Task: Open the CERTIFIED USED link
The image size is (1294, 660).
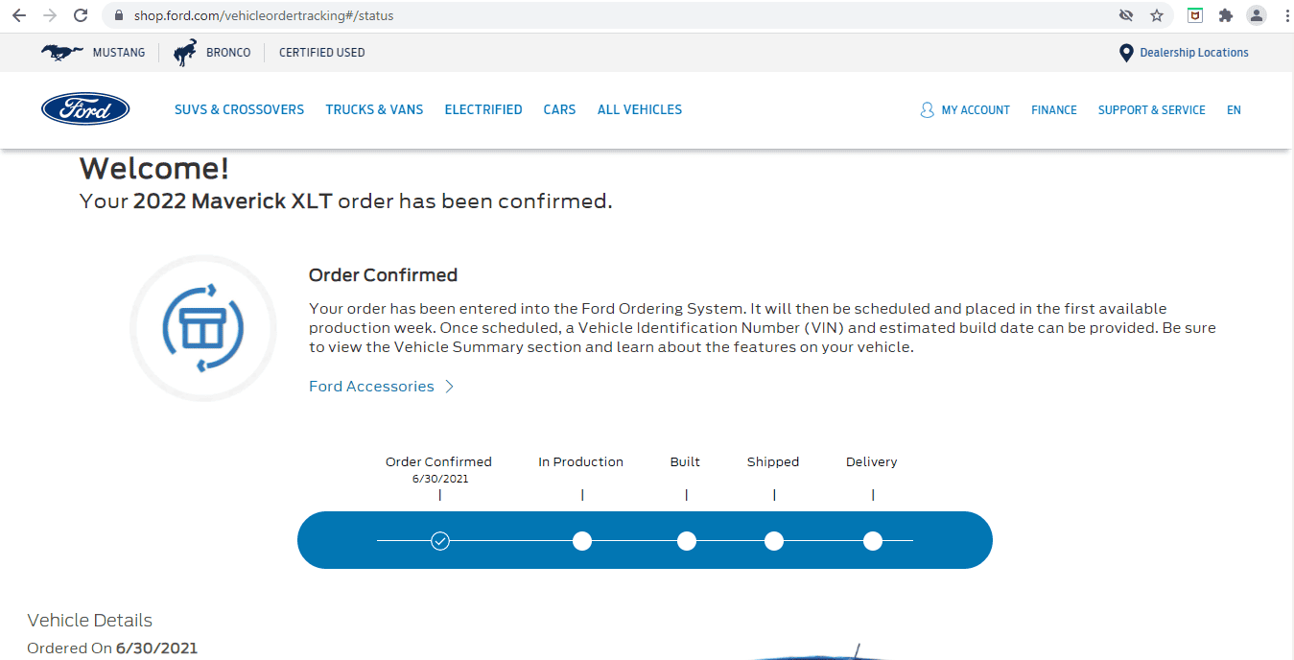Action: coord(322,53)
